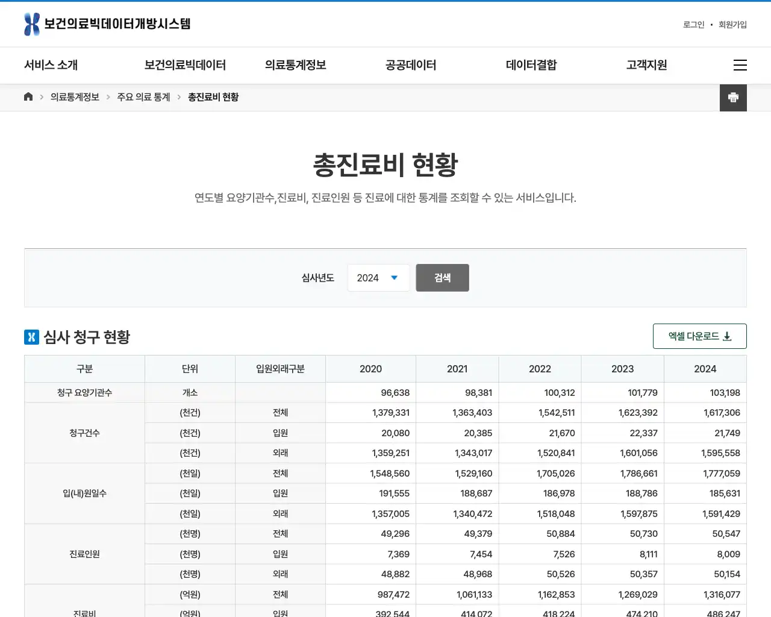771x617 pixels.
Task: Click the 2021 column header
Action: (457, 369)
